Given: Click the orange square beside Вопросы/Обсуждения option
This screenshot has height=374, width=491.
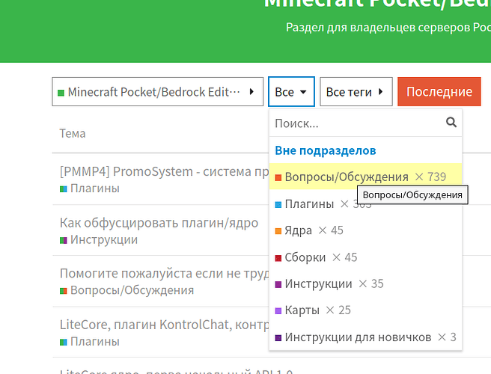Looking at the screenshot, I should [x=278, y=177].
